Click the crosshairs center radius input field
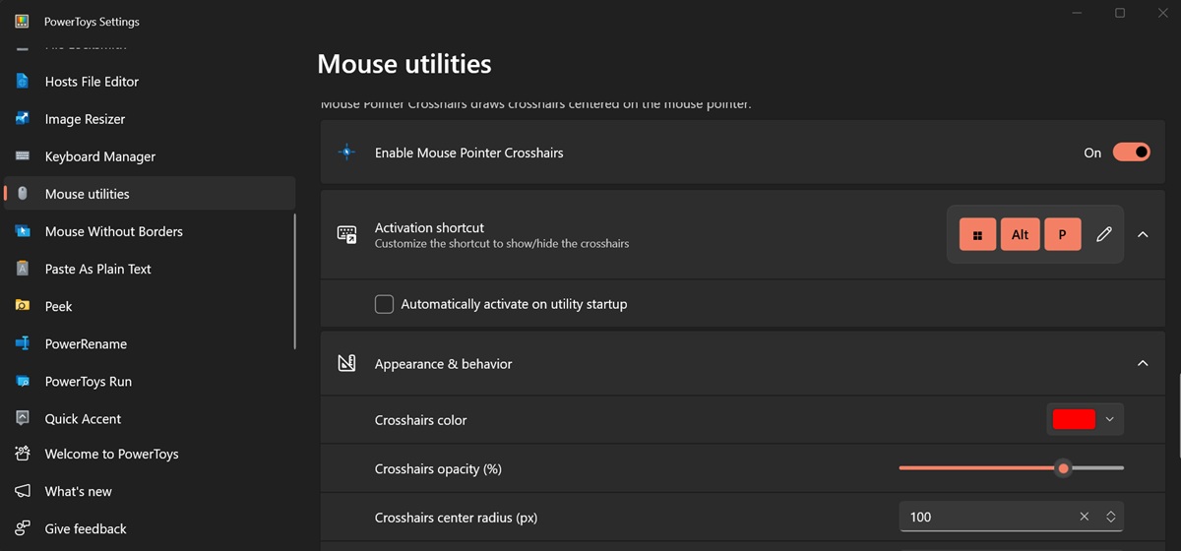1181x551 pixels. [1011, 517]
